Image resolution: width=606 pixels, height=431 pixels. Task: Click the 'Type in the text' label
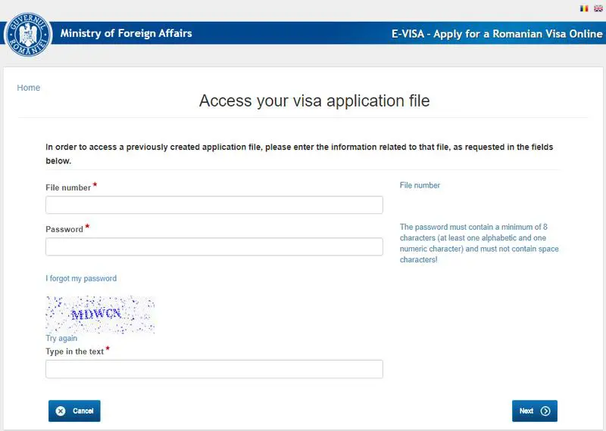tap(75, 352)
